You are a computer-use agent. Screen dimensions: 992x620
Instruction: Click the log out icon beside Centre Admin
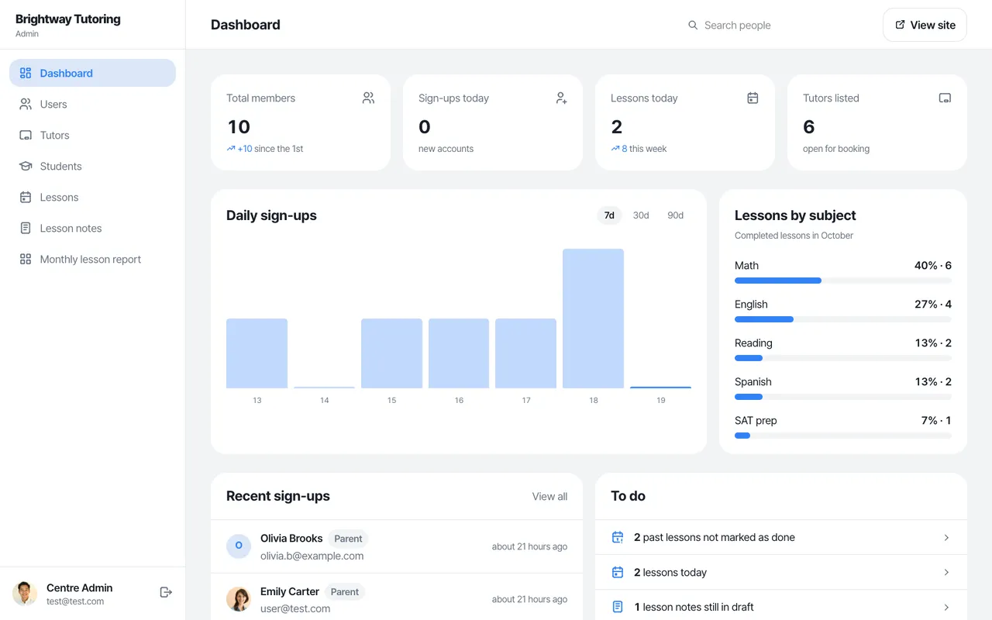click(165, 592)
